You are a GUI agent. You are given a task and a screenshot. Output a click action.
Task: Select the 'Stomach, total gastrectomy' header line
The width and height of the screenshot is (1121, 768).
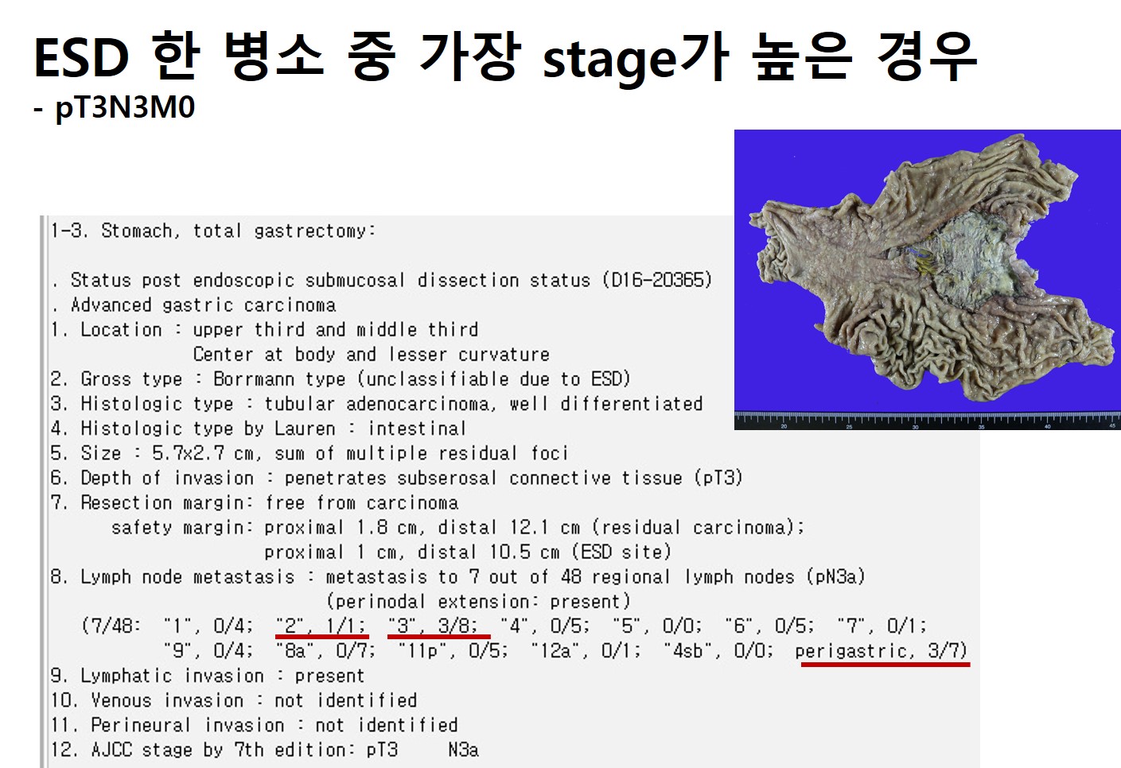click(x=212, y=231)
